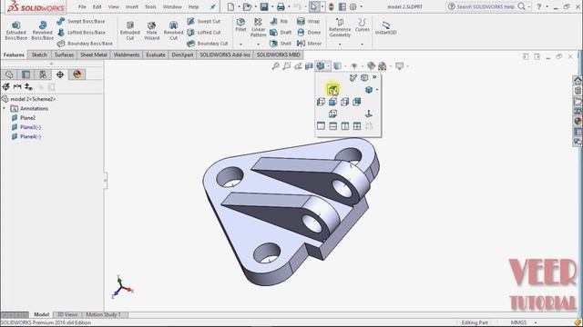The width and height of the screenshot is (583, 327).
Task: Open the Insert menu
Action: pos(131,7)
